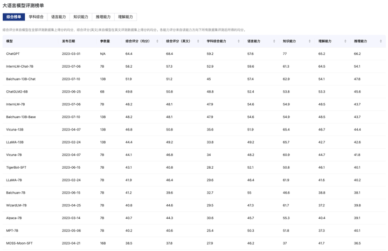This screenshot has width=388, height=251.
Task: Click the 6B parameter cell for ChatGLM2-6B
Action: point(102,91)
